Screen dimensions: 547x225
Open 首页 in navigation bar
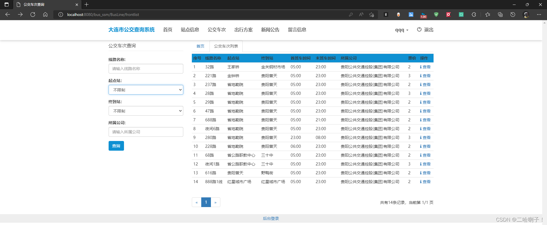[168, 30]
